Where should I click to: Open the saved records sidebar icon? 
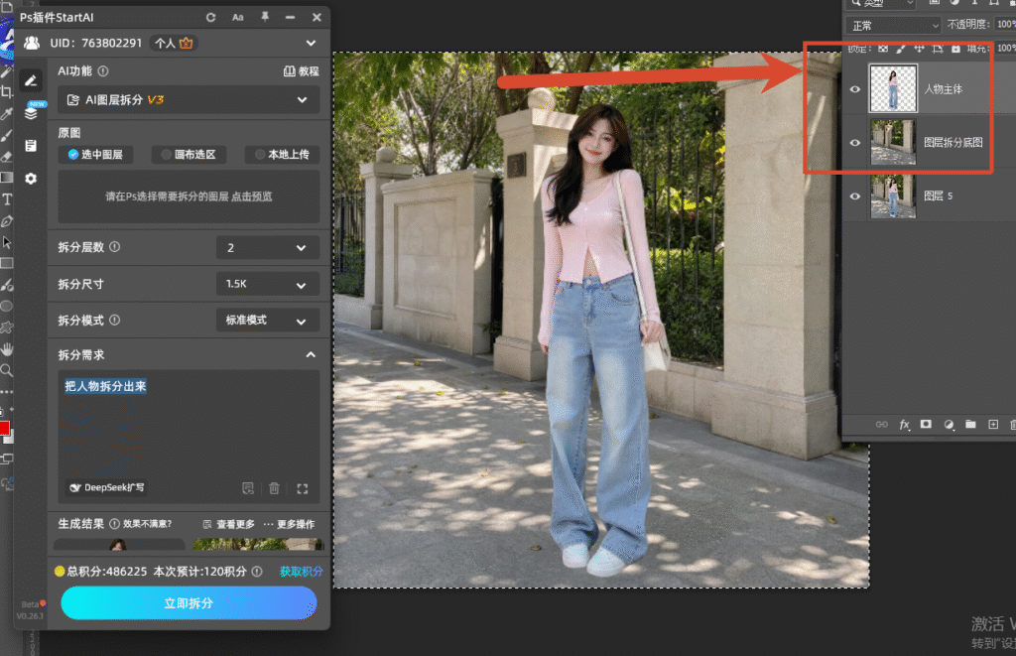click(x=31, y=145)
